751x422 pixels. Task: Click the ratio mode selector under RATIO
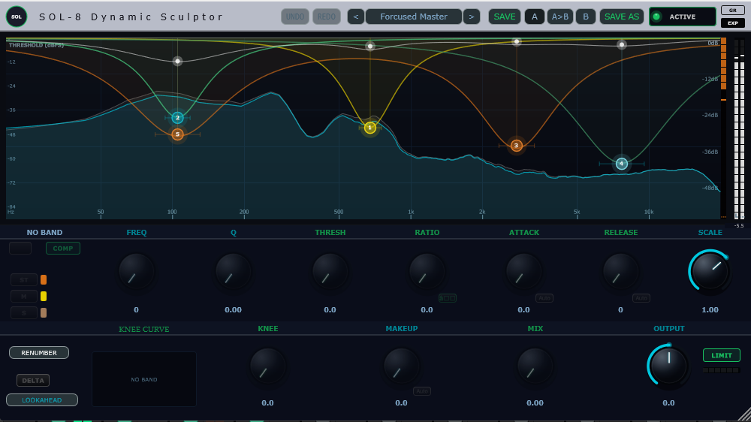[448, 298]
